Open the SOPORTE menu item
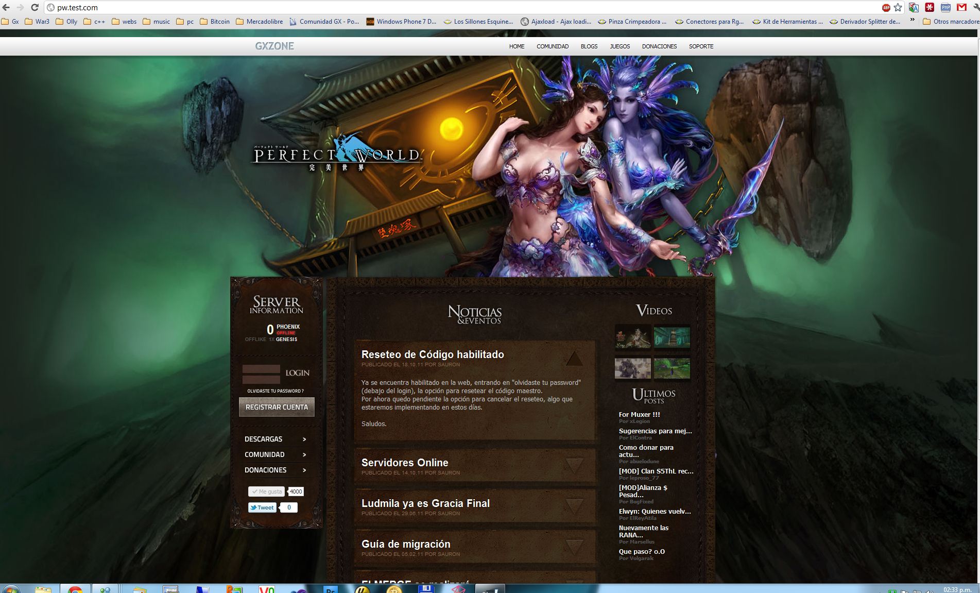This screenshot has height=593, width=980. [701, 46]
